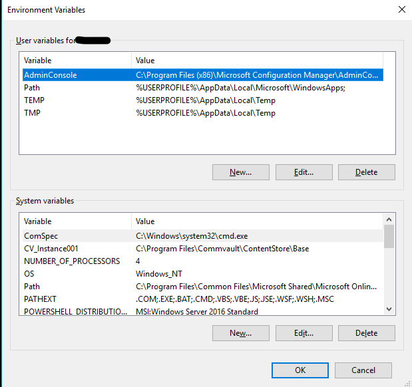Click Edit button under user variables
This screenshot has width=412, height=387.
pyautogui.click(x=304, y=172)
